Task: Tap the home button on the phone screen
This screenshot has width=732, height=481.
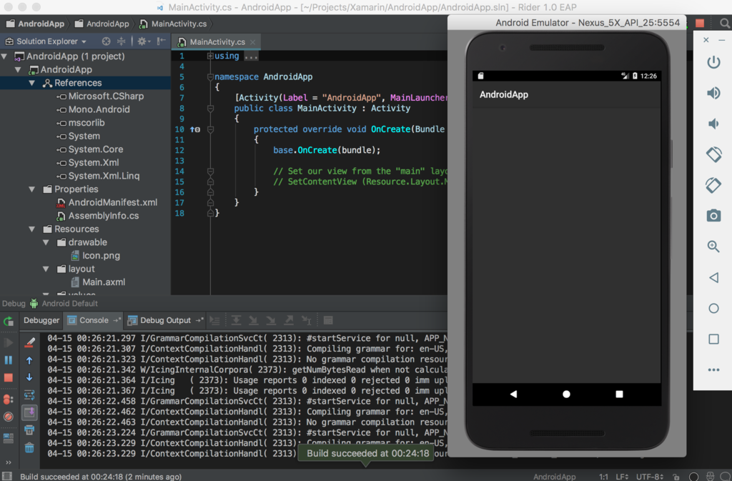Action: [x=566, y=395]
